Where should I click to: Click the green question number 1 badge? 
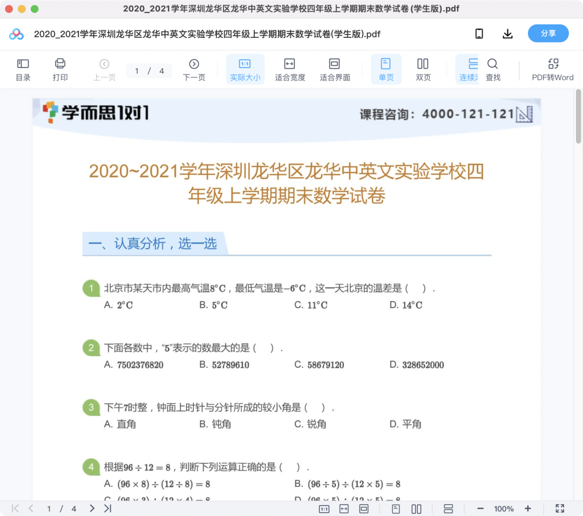click(91, 288)
